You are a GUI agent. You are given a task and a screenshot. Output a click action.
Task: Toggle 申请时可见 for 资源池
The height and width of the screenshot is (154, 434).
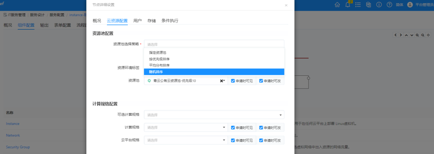point(233,81)
